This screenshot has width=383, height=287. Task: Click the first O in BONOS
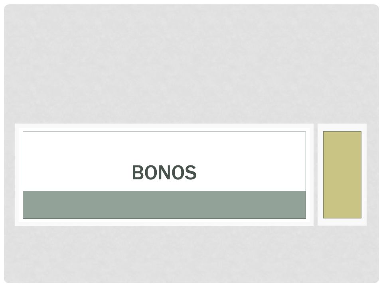tap(151, 173)
